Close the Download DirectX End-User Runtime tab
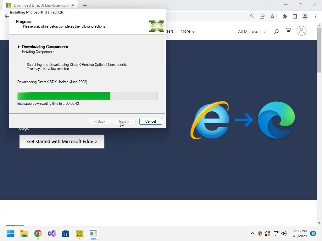The height and width of the screenshot is (241, 322). click(x=73, y=5)
